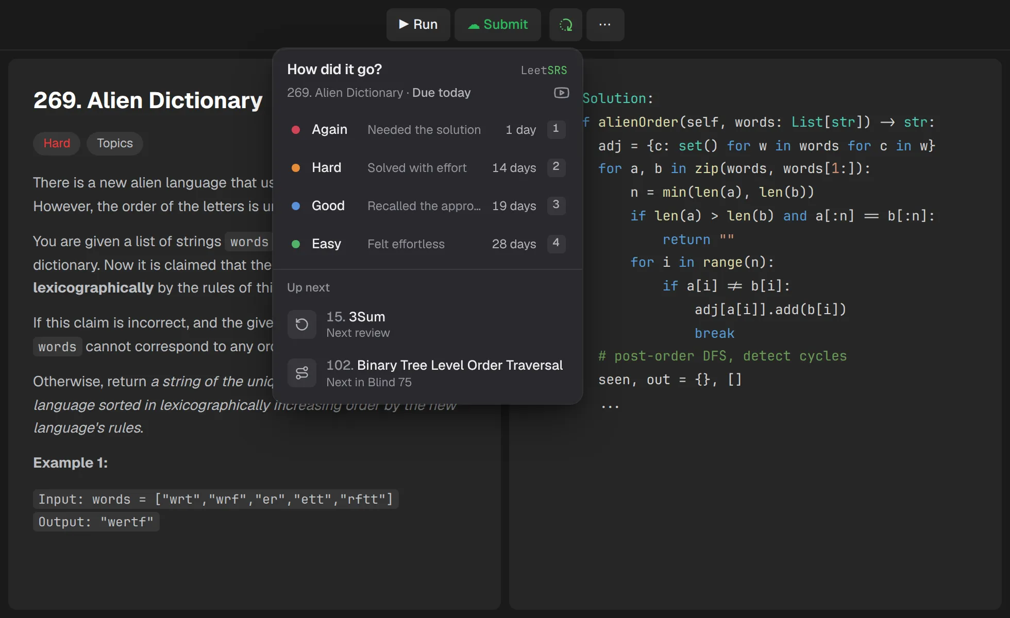1010x618 pixels.
Task: Click the 'Example 1:' heading
Action: tap(71, 462)
